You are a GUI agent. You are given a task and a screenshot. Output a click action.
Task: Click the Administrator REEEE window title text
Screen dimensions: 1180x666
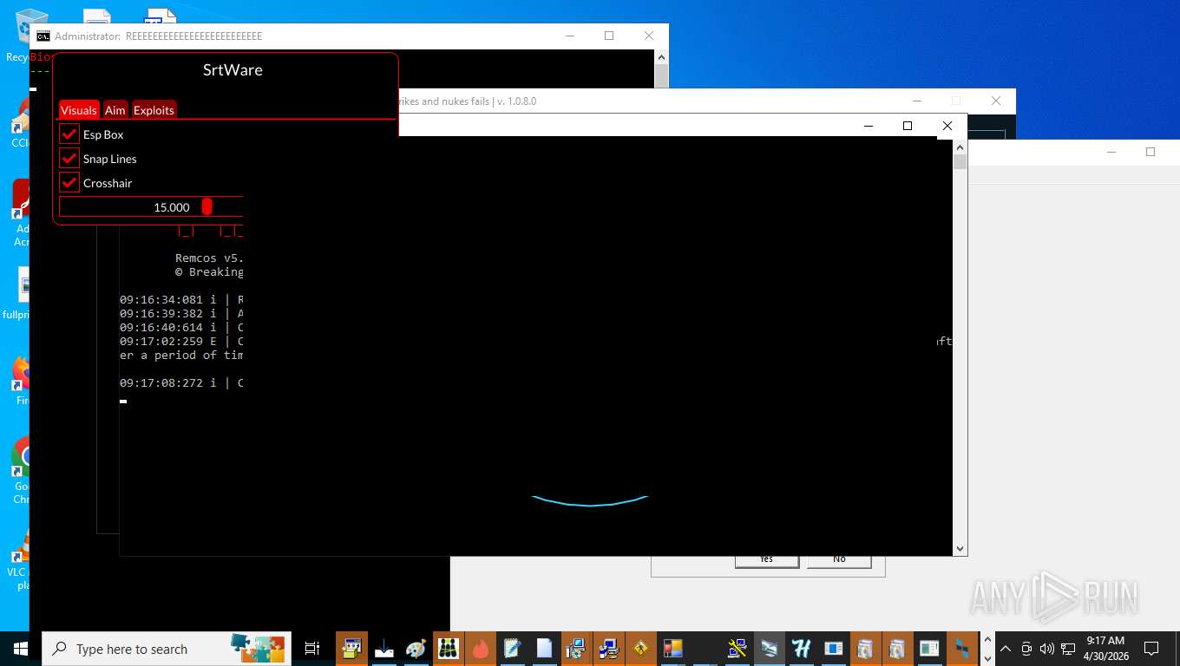point(158,36)
